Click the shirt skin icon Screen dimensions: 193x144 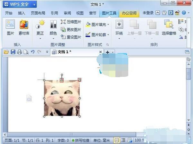click(164, 13)
